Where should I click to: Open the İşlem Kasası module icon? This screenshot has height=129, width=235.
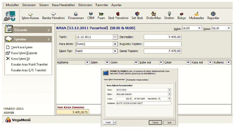tap(30, 14)
